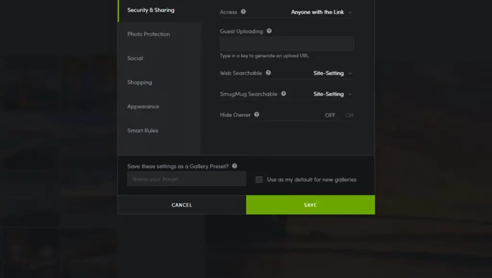Click the Gallery Preset help icon
492x278 pixels.
pos(234,166)
